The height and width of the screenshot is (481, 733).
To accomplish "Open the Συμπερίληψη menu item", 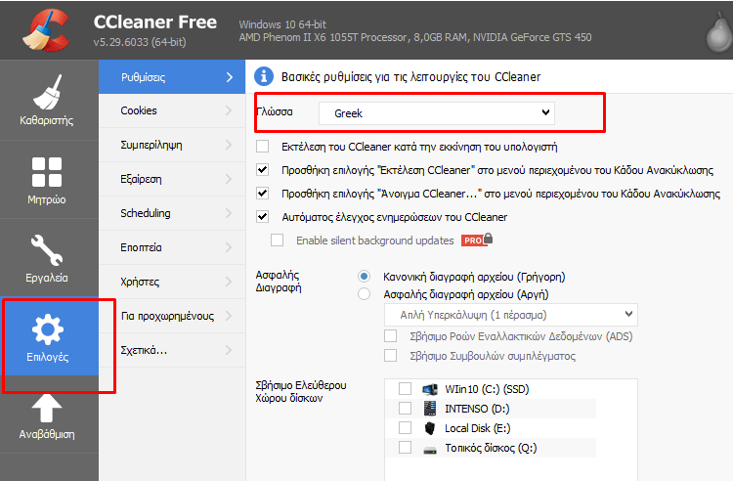I will click(172, 145).
